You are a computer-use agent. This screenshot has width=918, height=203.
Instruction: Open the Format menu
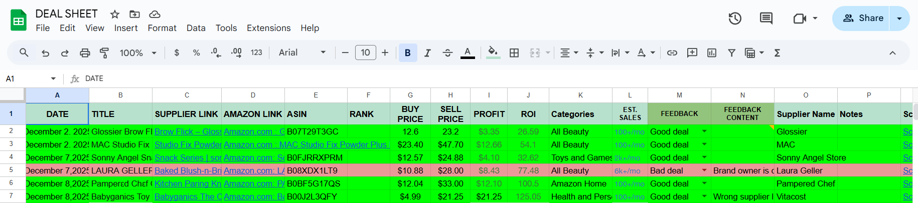click(162, 28)
